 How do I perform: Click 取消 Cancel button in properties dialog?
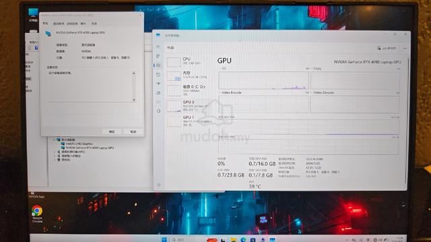tap(133, 132)
